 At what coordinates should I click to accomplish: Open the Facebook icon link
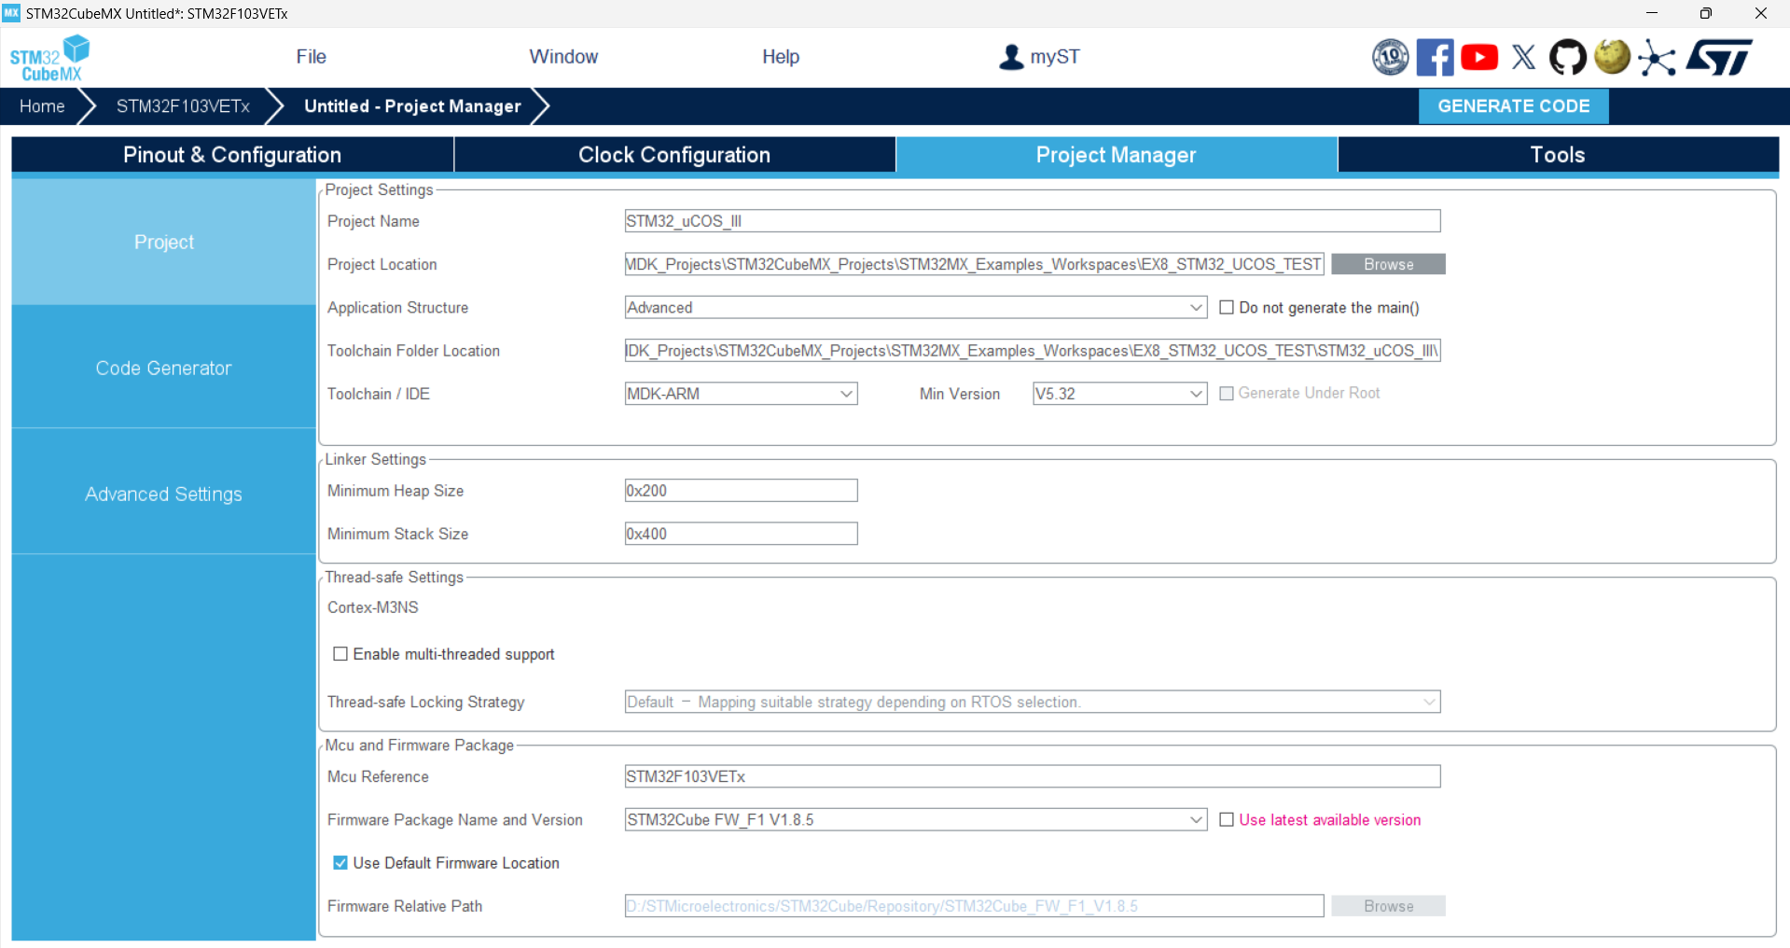coord(1435,57)
